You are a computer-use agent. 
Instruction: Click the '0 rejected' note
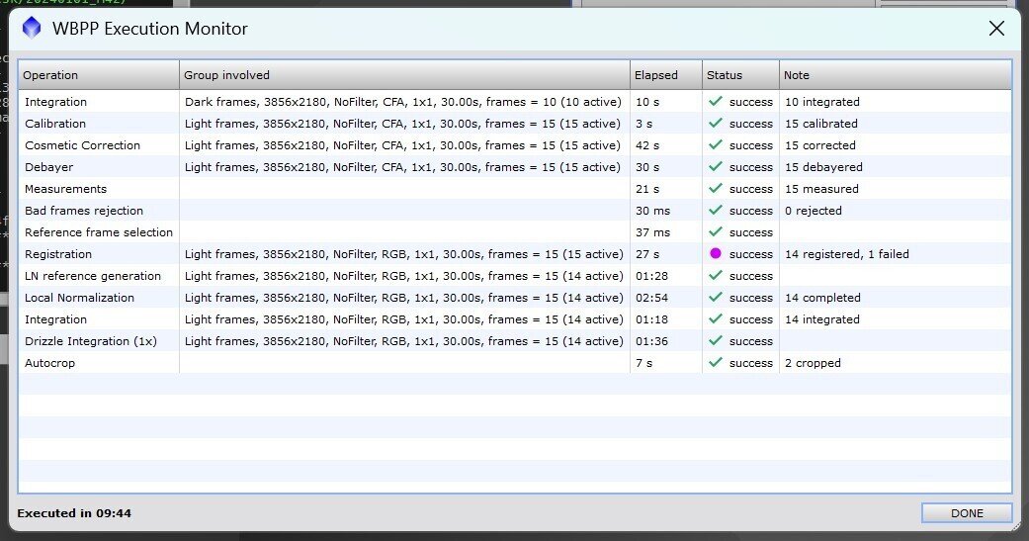tap(814, 210)
